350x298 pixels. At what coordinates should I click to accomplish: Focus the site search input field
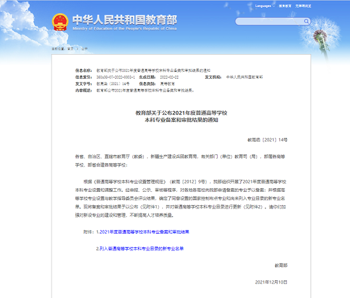click(x=270, y=21)
